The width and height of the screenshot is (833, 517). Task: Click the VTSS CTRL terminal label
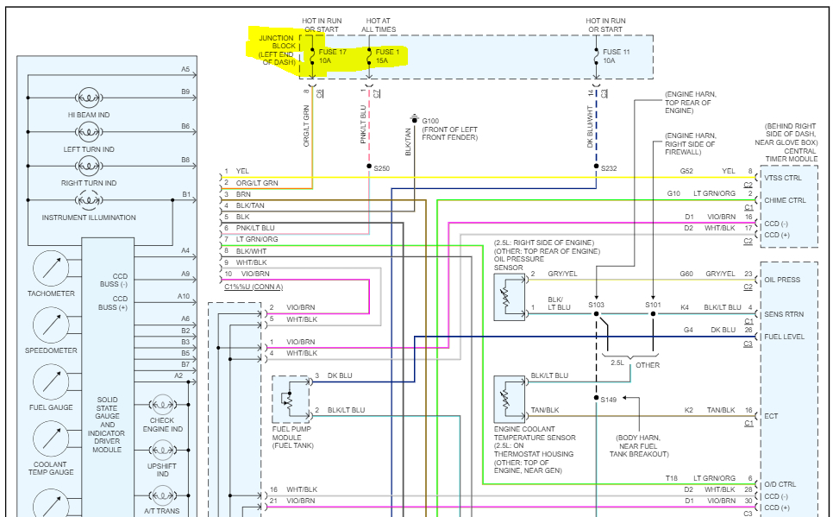coord(783,178)
